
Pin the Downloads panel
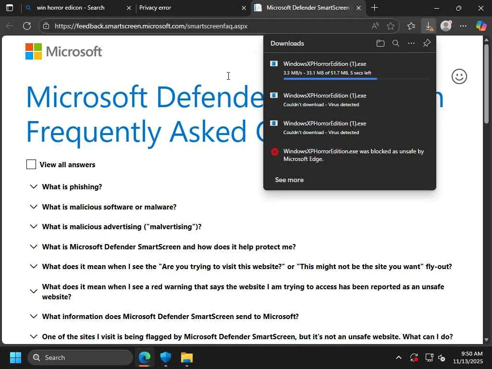[x=427, y=43]
